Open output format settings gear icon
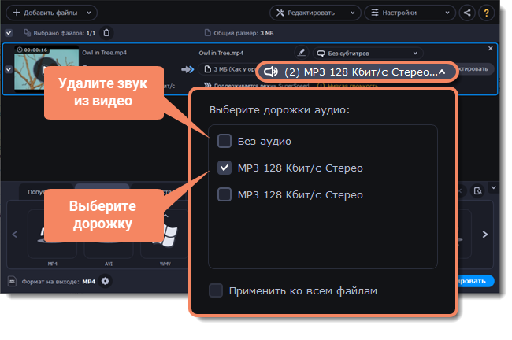 (105, 281)
